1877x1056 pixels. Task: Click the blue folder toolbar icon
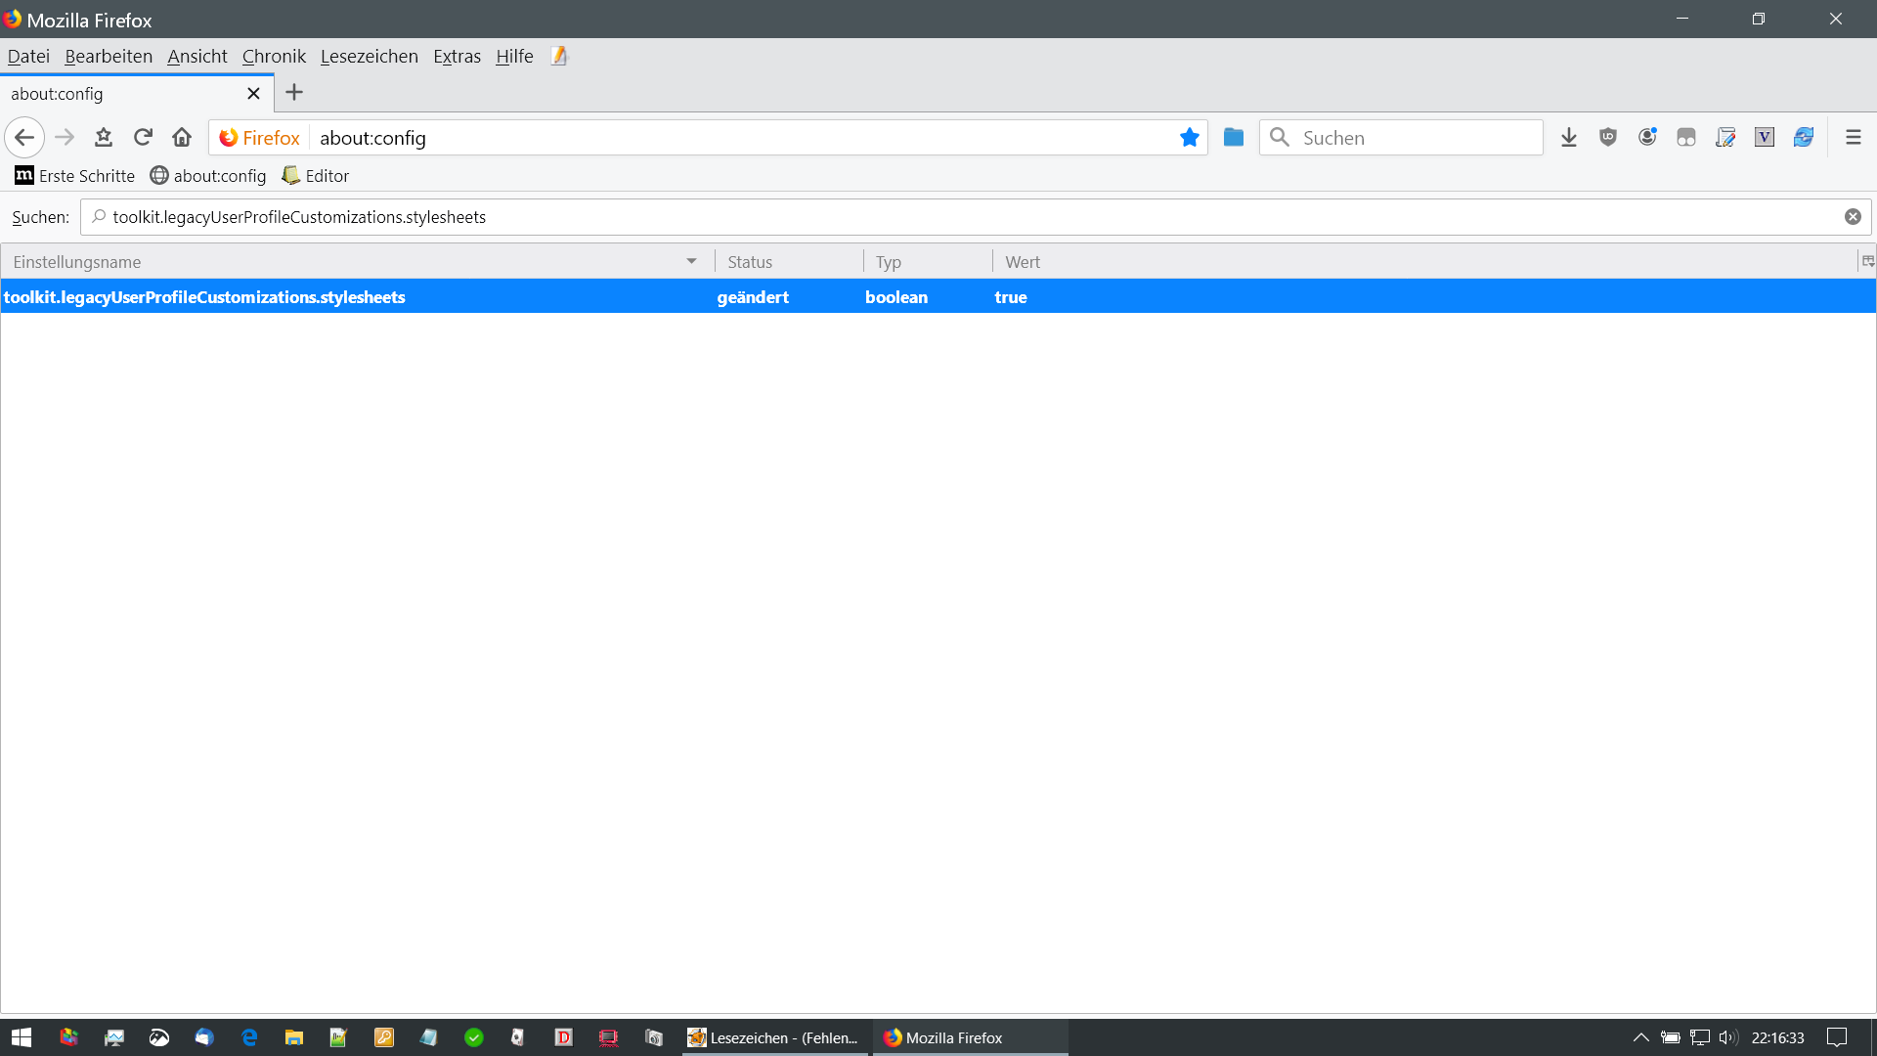pyautogui.click(x=1234, y=138)
